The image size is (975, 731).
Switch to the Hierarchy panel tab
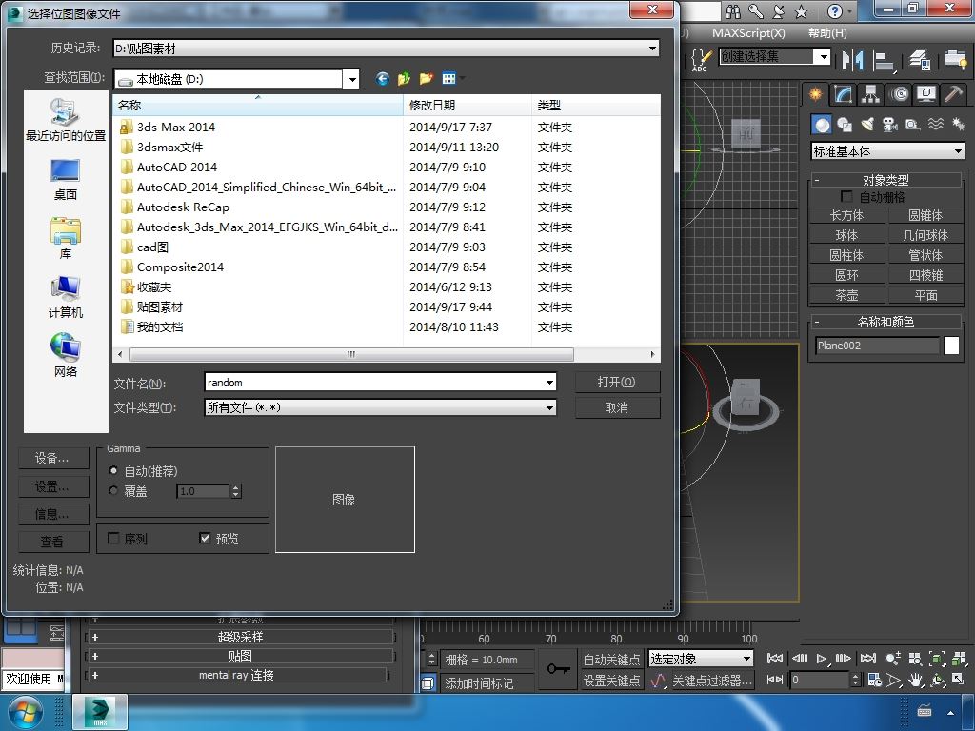(x=870, y=94)
